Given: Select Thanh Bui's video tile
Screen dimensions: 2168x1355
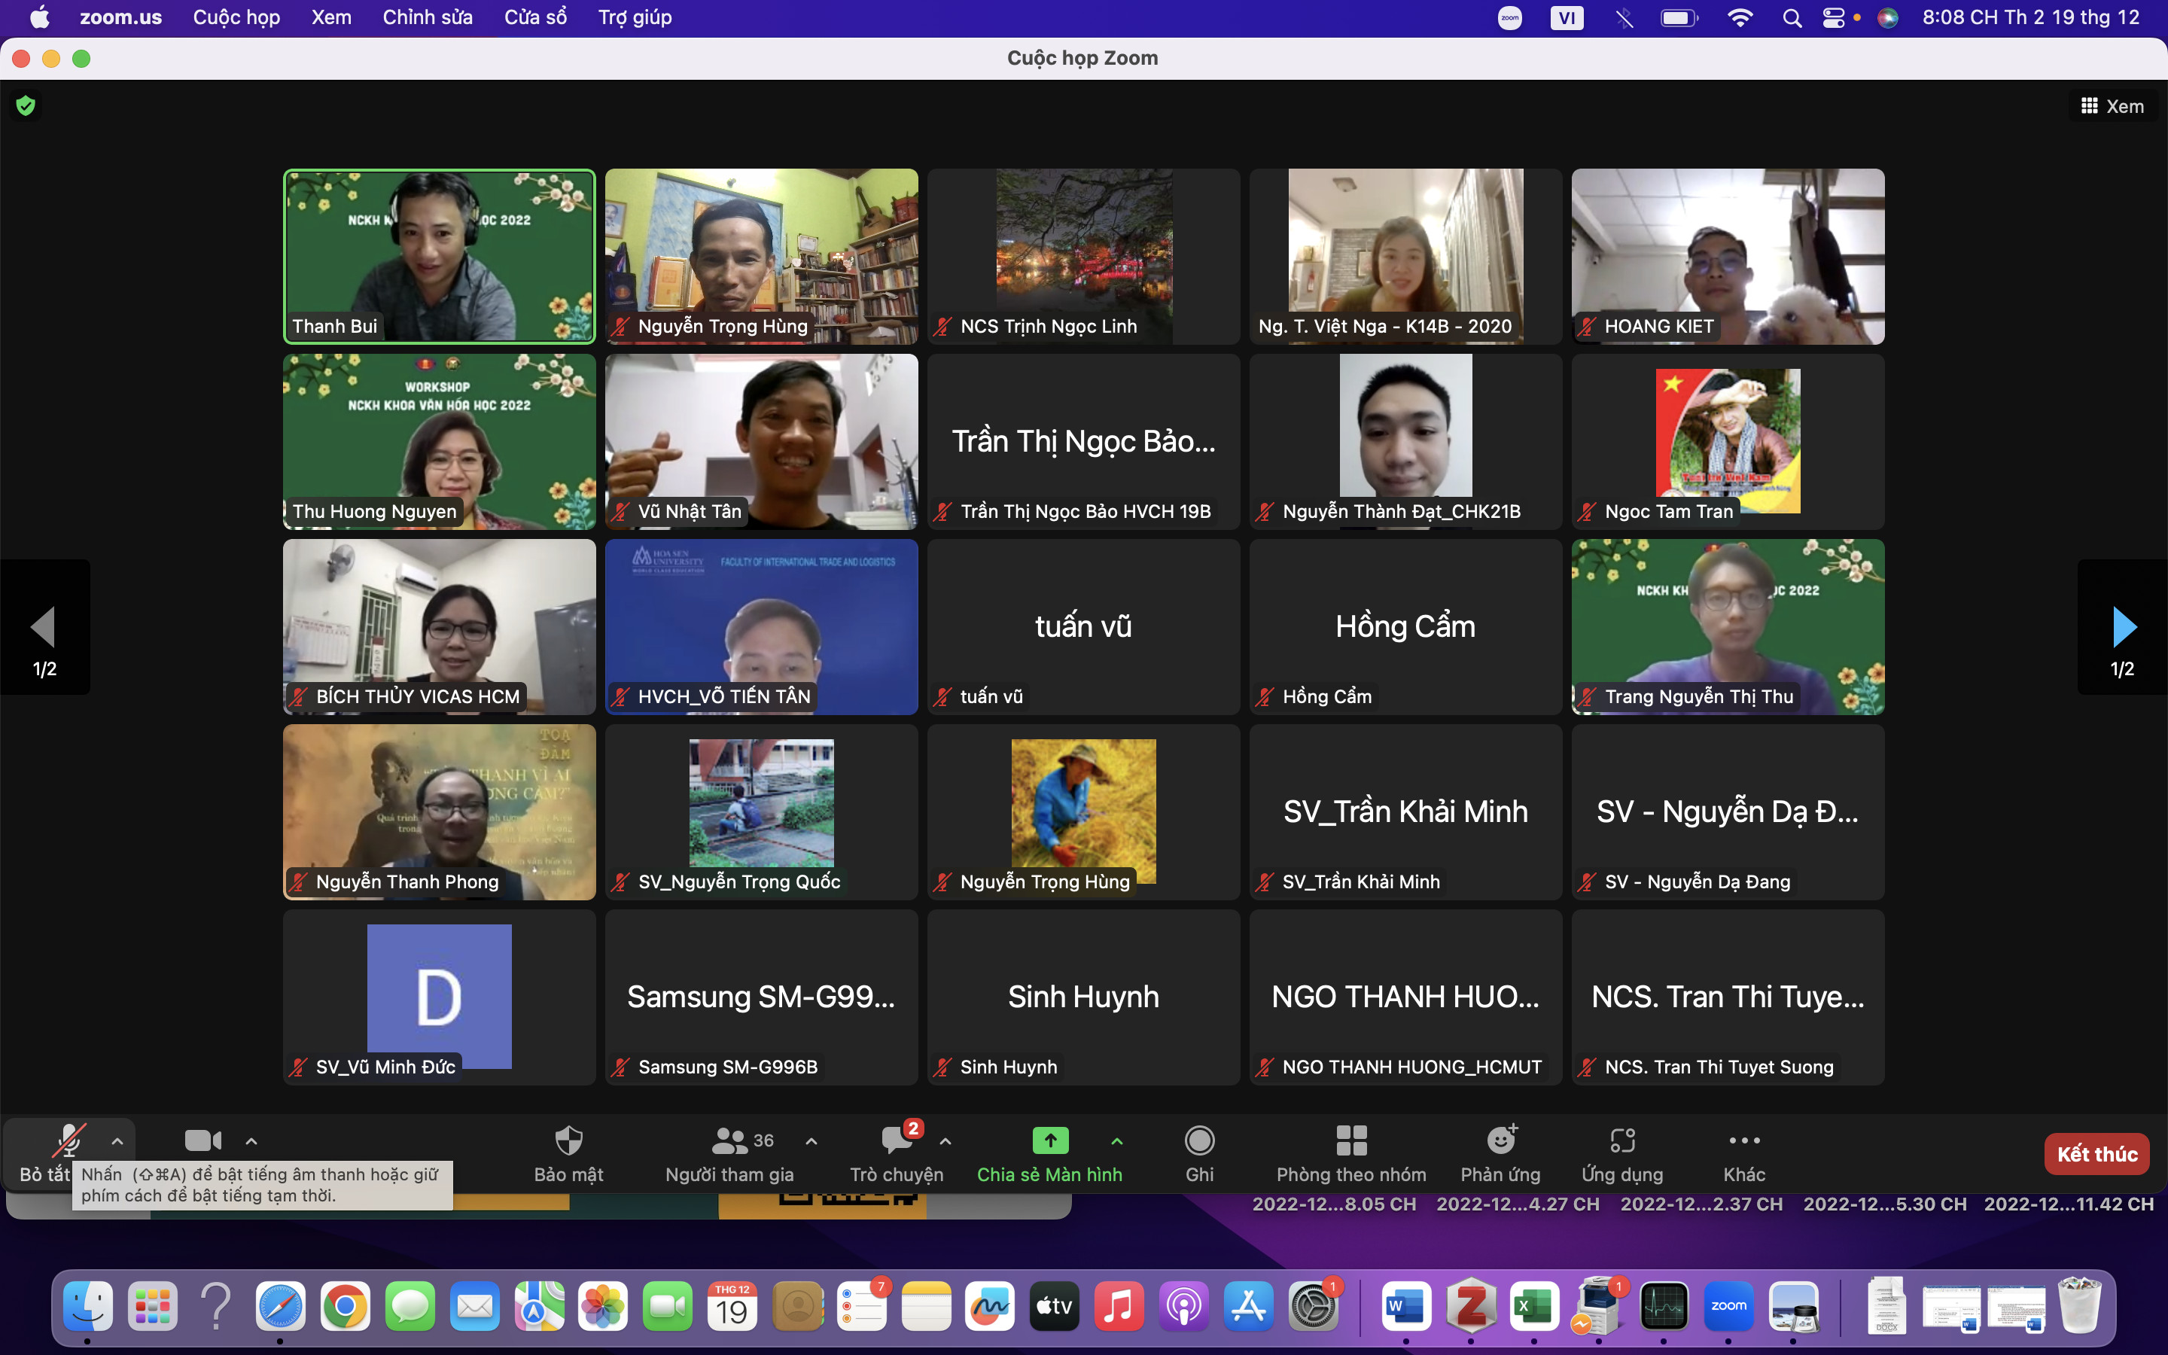Looking at the screenshot, I should click(x=439, y=256).
